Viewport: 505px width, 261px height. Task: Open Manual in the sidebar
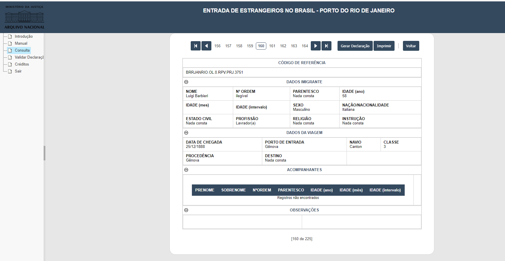click(x=21, y=43)
